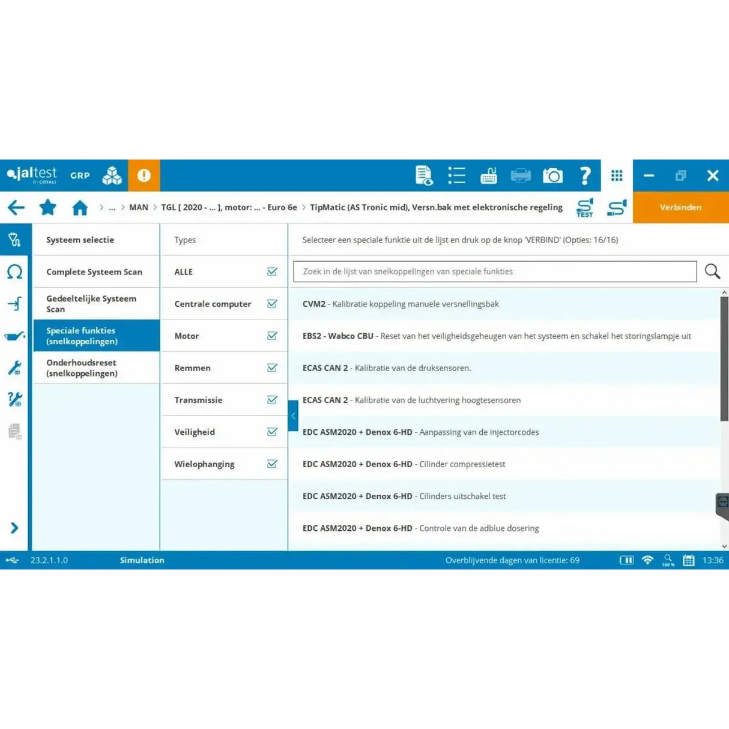Screen dimensions: 729x729
Task: Open the list view icon
Action: [456, 175]
